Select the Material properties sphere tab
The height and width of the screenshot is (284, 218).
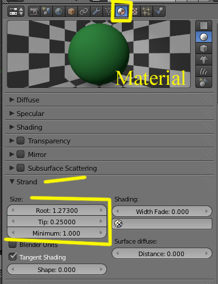click(x=121, y=11)
